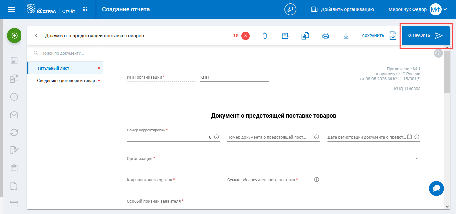Open the apps grid next to Отчёт
This screenshot has width=456, height=214.
tap(85, 9)
